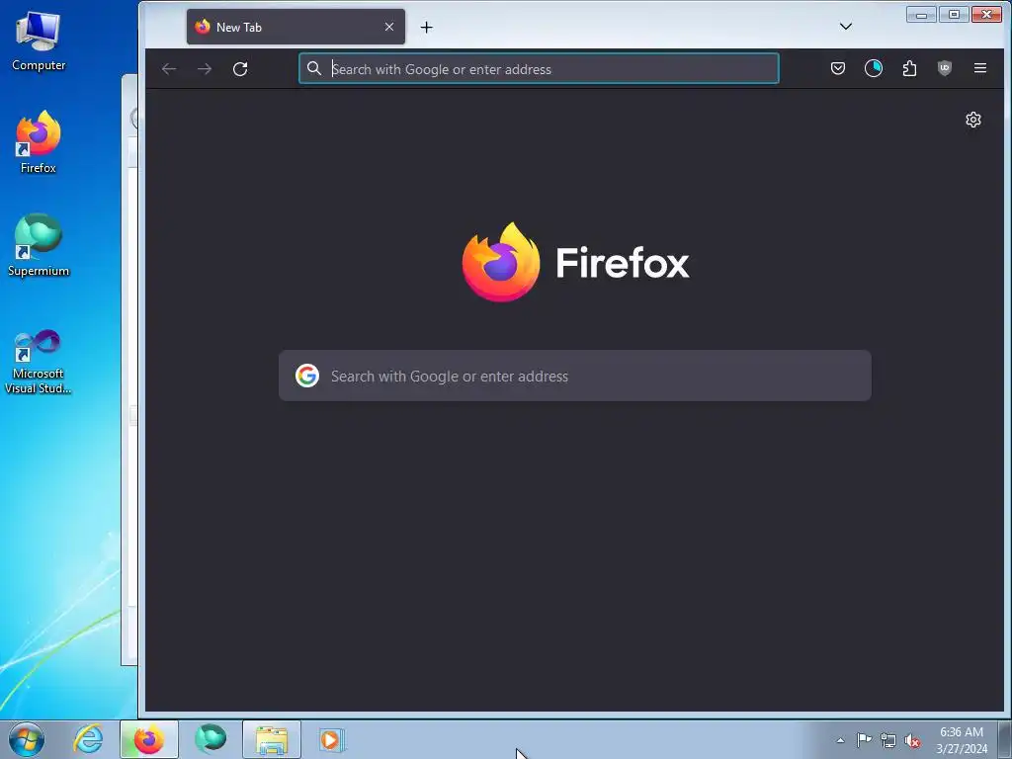Select the Firefox desktop shortcut
Screen dimensions: 1012x759
39,142
